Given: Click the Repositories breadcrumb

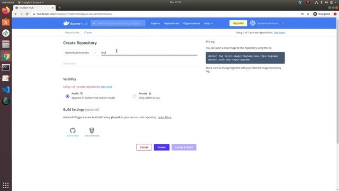Looking at the screenshot, I should click(x=72, y=32).
